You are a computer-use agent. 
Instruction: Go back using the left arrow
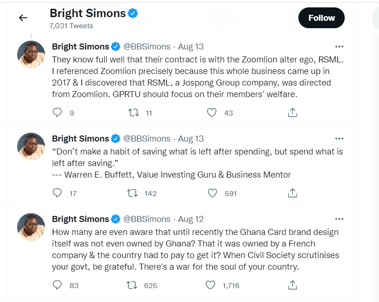click(x=23, y=18)
